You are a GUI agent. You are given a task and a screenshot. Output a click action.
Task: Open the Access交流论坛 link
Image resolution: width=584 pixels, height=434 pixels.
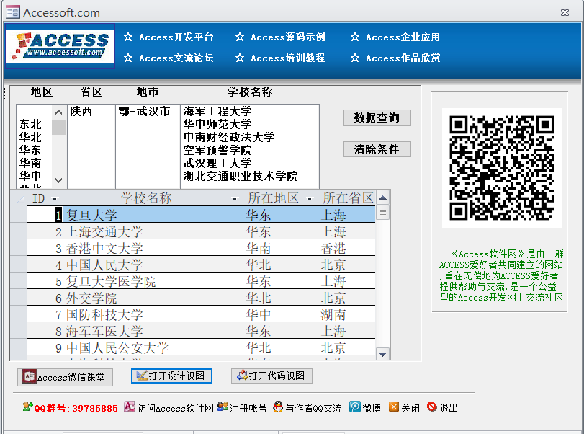coord(176,58)
